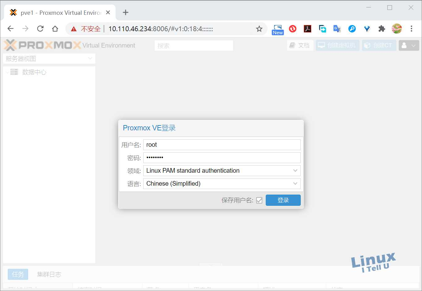Bookmark this page with star icon
The width and height of the screenshot is (422, 291).
click(x=259, y=29)
